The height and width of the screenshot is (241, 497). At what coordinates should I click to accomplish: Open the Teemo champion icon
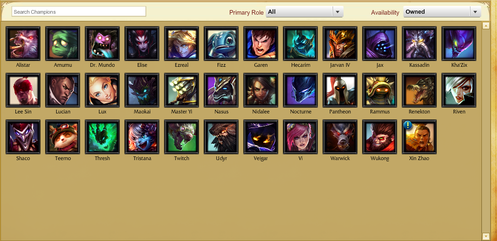pos(63,137)
